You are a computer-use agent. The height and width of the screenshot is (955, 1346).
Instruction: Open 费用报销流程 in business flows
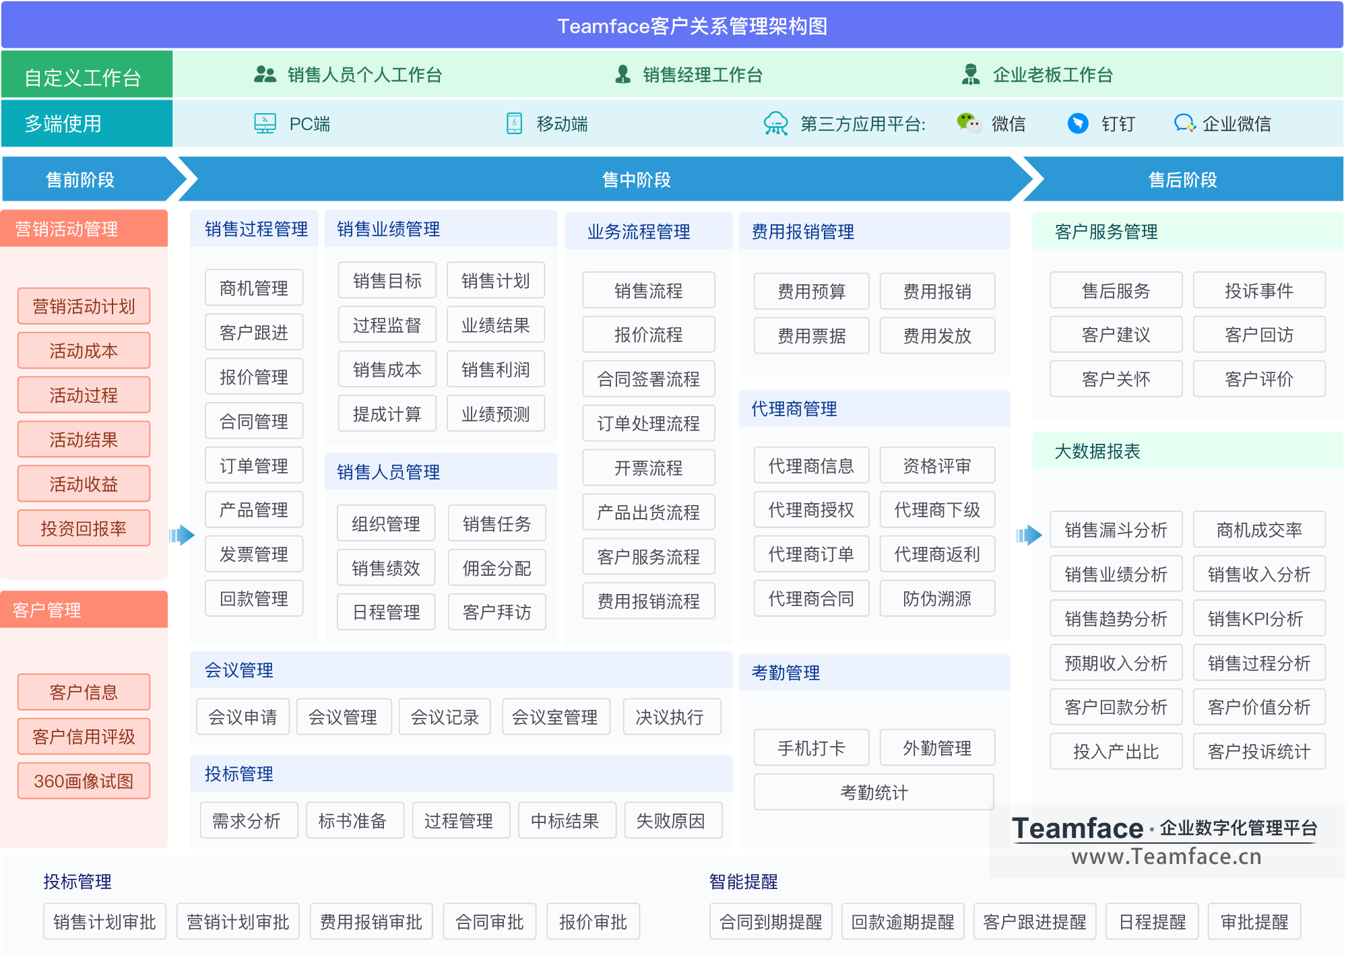click(x=649, y=601)
